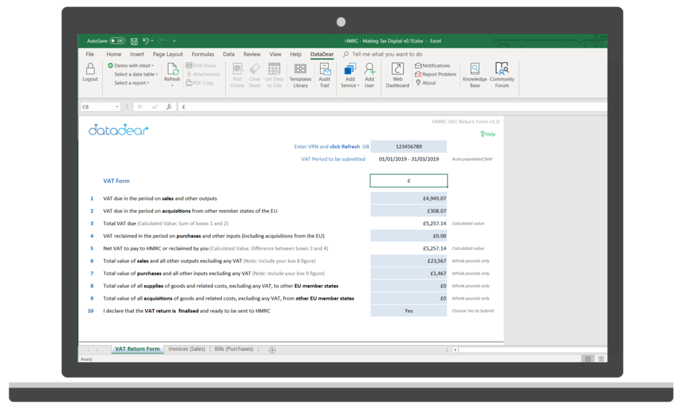Image resolution: width=681 pixels, height=408 pixels.
Task: Click the Add Service icon
Action: [x=350, y=69]
